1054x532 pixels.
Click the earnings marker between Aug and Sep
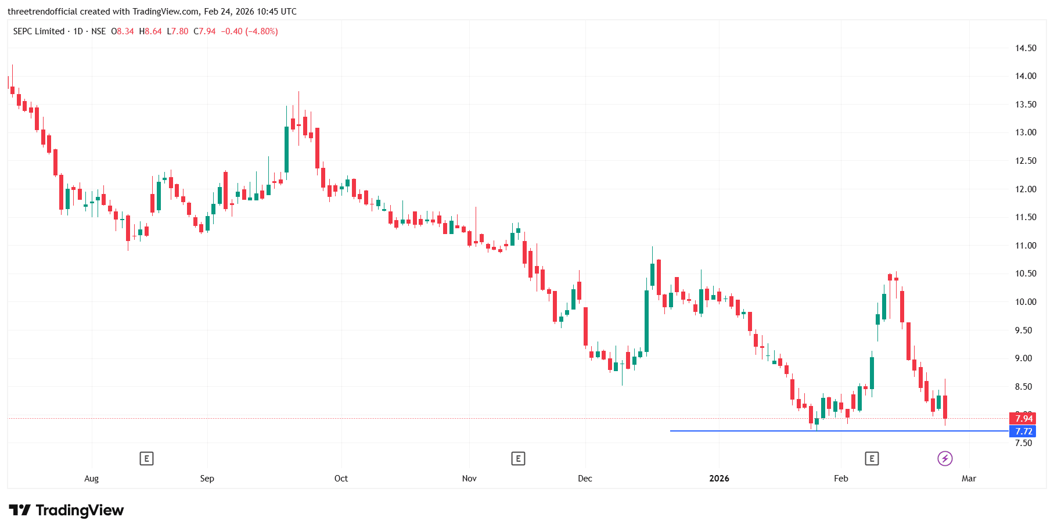pos(146,459)
